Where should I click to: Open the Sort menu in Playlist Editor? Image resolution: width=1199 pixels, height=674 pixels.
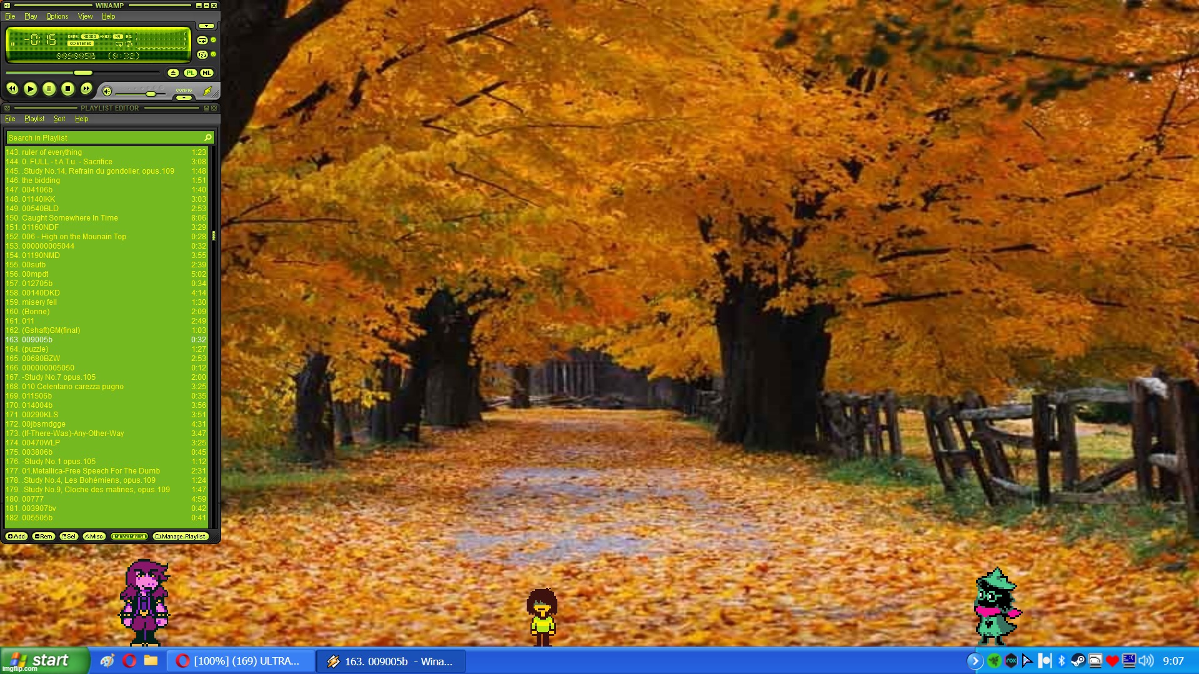click(x=59, y=119)
